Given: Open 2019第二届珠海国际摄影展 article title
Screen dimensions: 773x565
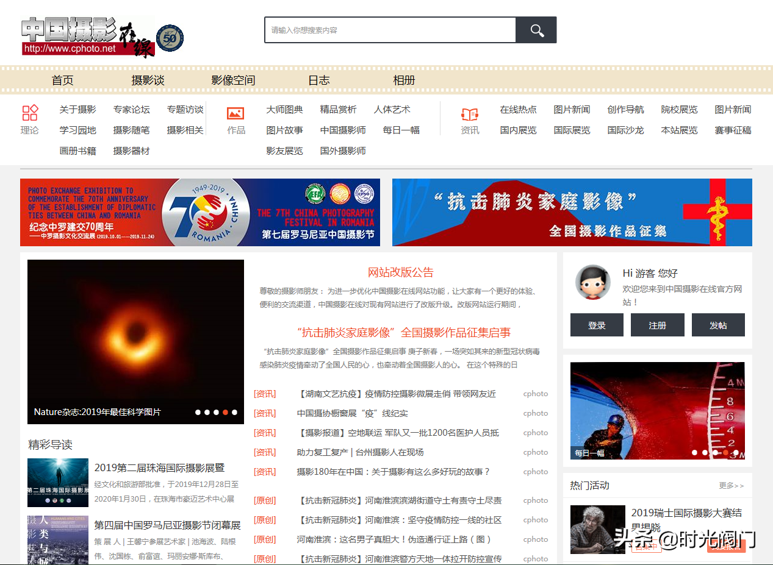Looking at the screenshot, I should (159, 468).
